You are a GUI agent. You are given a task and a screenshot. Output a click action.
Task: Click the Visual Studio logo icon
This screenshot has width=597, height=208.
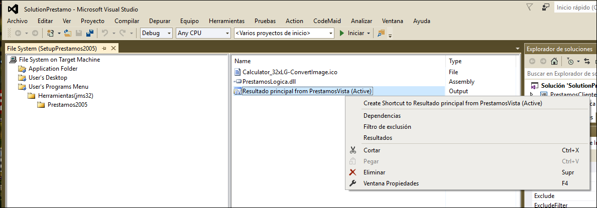[13, 9]
